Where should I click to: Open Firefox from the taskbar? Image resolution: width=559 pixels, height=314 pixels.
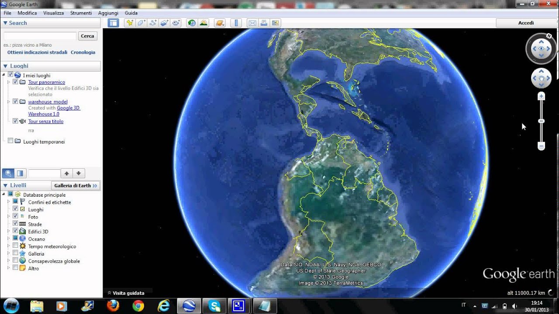coord(113,306)
